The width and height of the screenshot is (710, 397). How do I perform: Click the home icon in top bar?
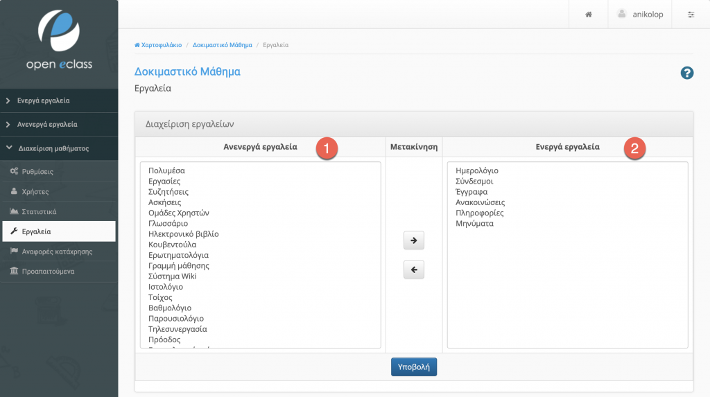point(588,15)
